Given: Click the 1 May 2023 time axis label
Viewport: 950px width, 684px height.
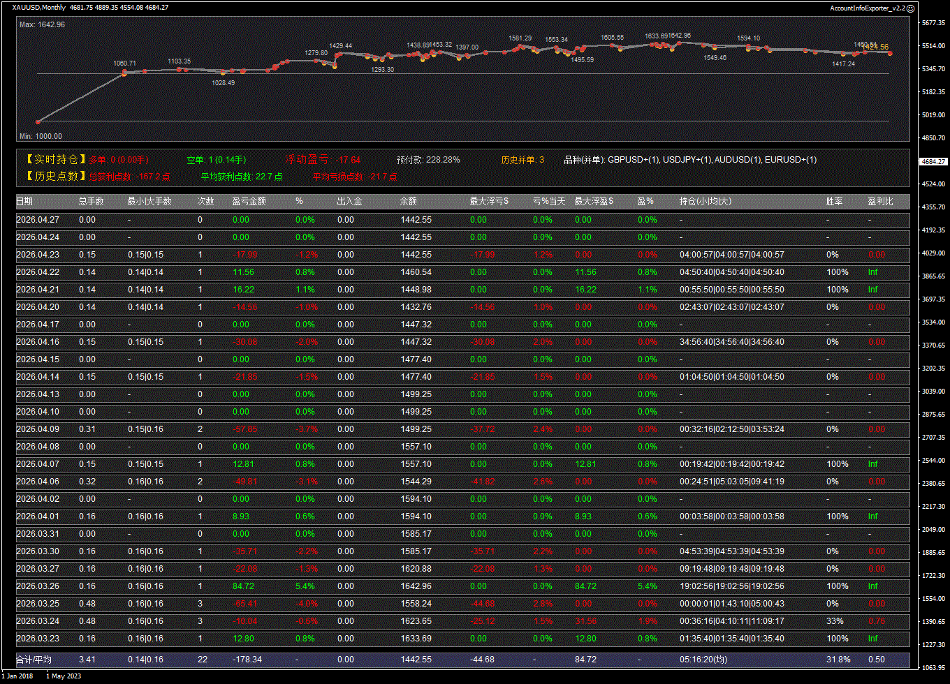Looking at the screenshot, I should pos(64,676).
